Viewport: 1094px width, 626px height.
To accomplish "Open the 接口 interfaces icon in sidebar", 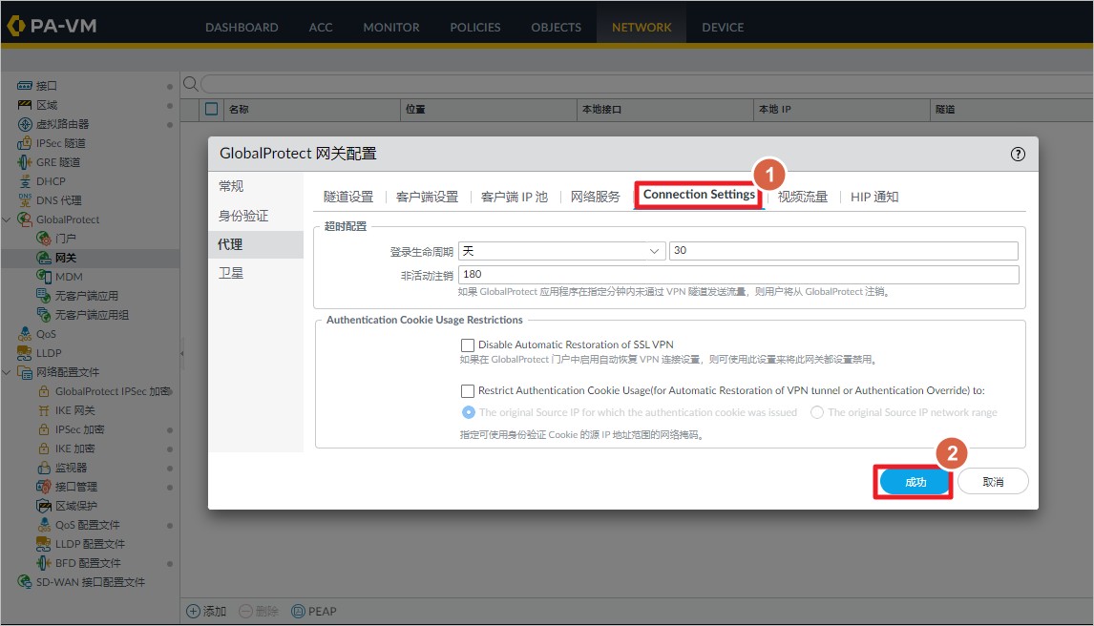I will pyautogui.click(x=25, y=86).
